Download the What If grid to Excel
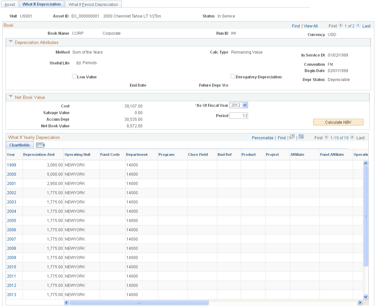This screenshot has width=375, height=306. (x=301, y=137)
